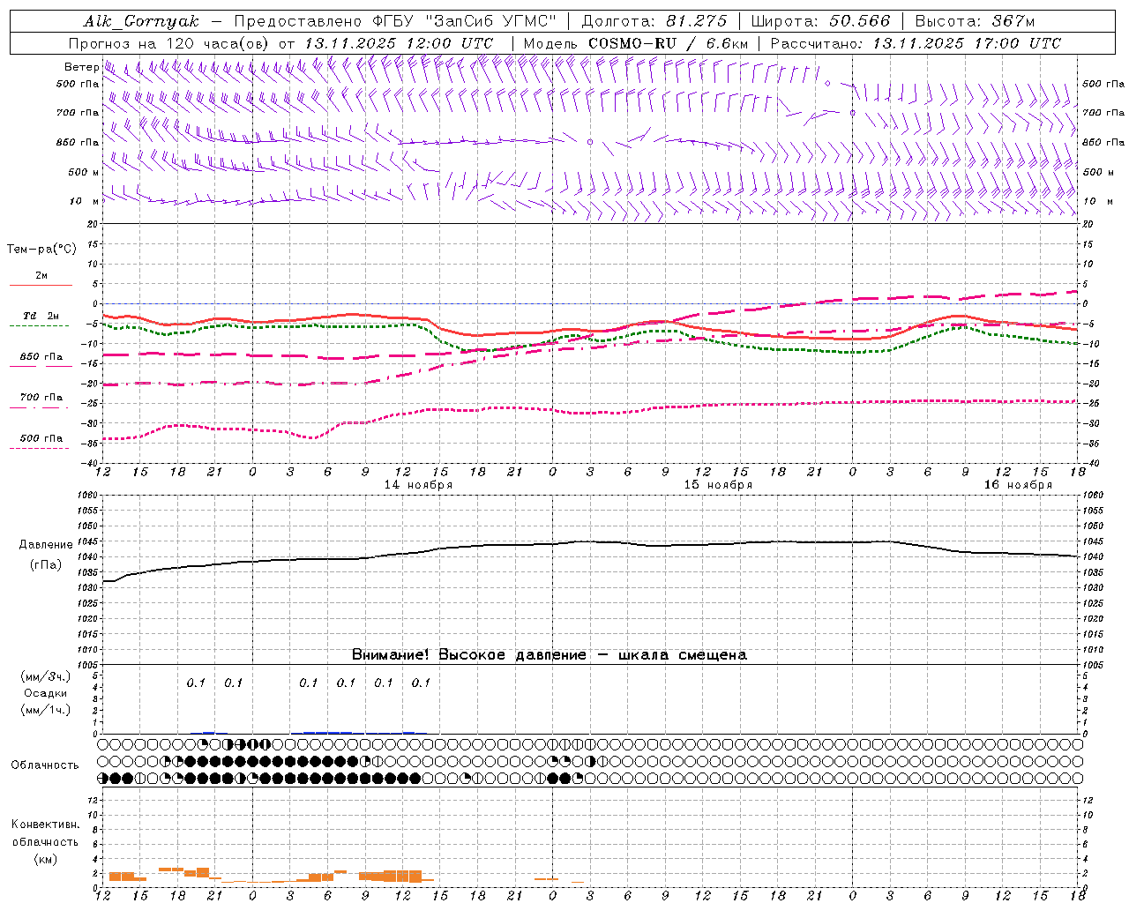Click the (км) convective height unit
Image resolution: width=1129 pixels, height=903 pixels.
click(46, 859)
